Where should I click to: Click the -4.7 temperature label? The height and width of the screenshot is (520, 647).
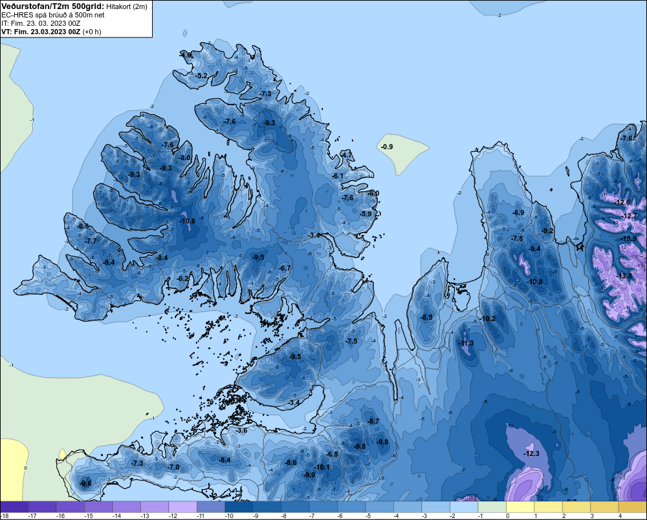[347, 155]
